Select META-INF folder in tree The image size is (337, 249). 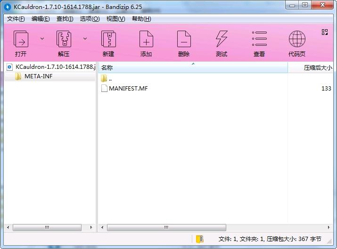(x=50, y=76)
